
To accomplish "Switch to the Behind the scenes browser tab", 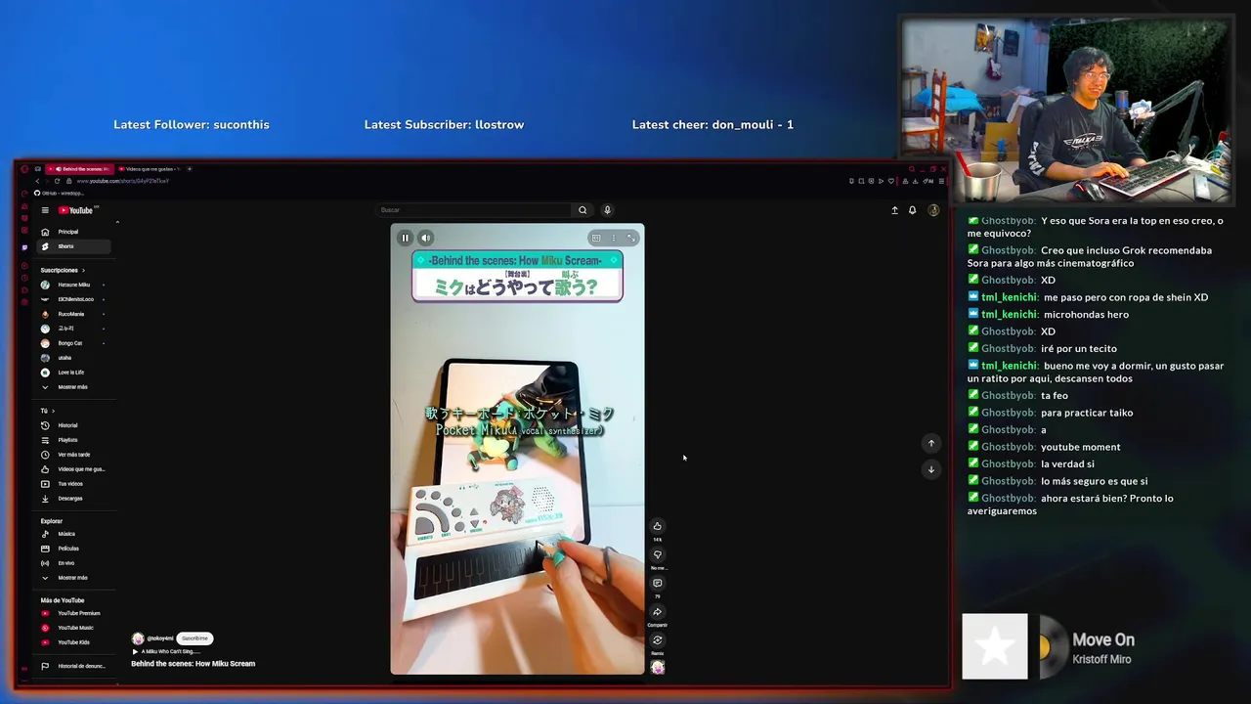I will coord(79,169).
